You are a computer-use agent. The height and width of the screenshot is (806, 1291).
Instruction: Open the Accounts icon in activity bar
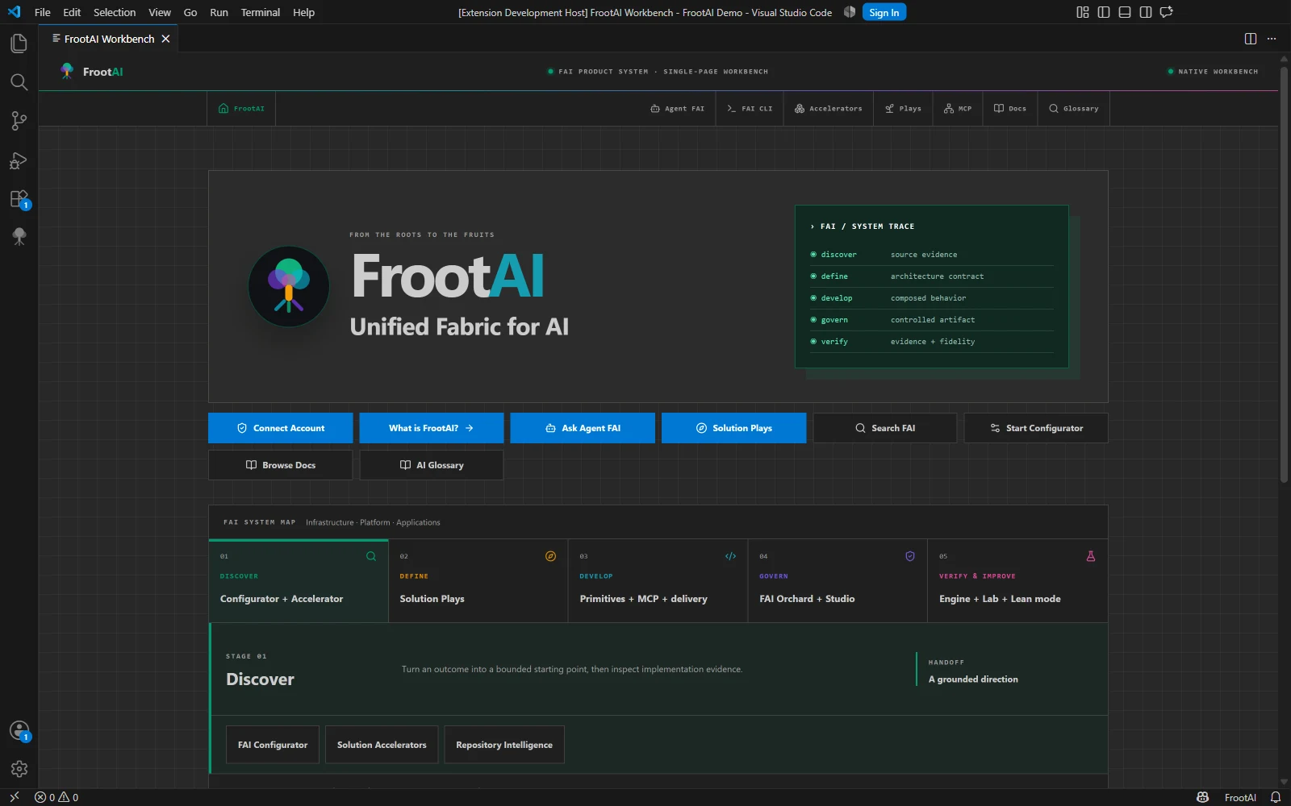[x=19, y=731]
